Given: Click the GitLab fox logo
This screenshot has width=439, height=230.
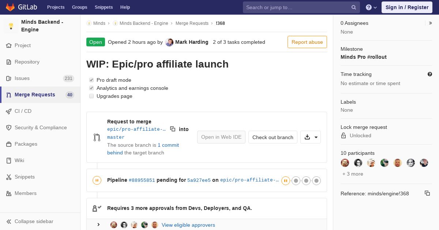Looking at the screenshot, I should (x=10, y=7).
